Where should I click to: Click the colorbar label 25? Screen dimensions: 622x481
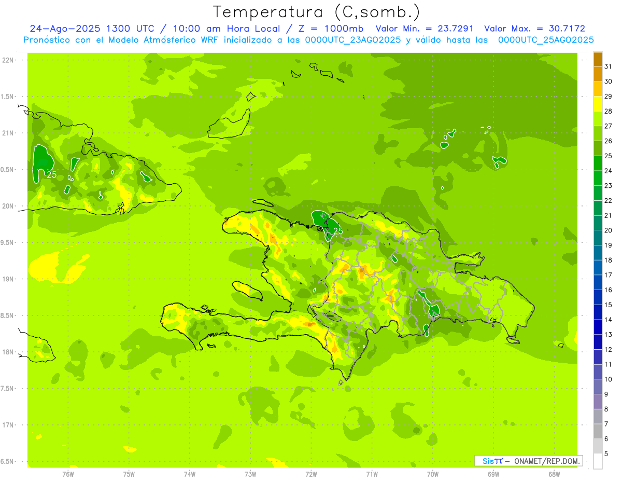pos(609,156)
